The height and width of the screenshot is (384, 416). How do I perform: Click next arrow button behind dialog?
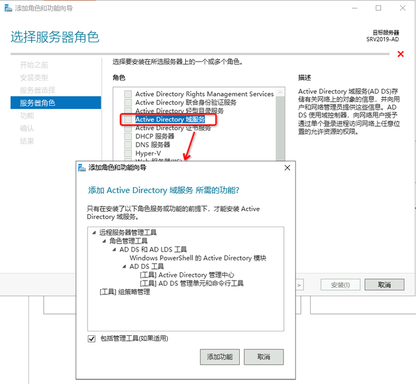pos(300,285)
